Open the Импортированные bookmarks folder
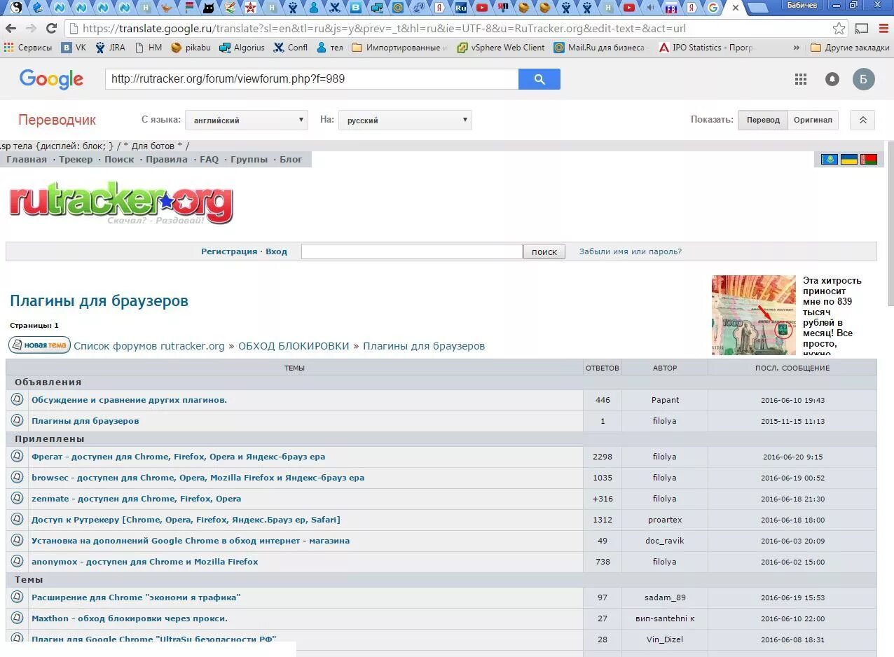This screenshot has width=894, height=657. coord(399,48)
